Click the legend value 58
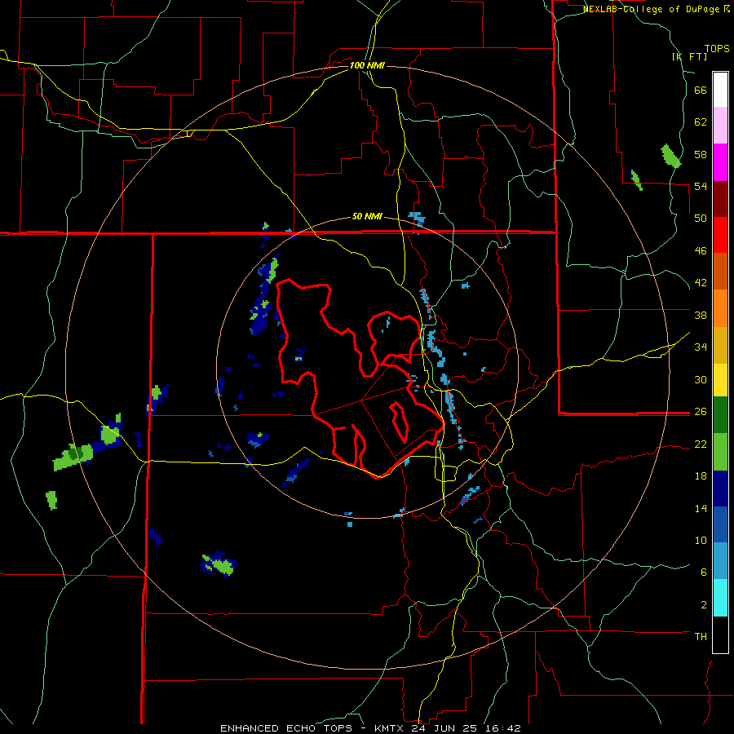The image size is (734, 734). [x=701, y=154]
